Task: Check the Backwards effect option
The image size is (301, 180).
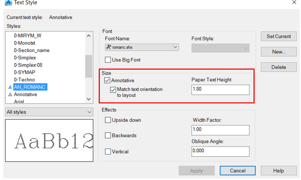Action: (108, 136)
